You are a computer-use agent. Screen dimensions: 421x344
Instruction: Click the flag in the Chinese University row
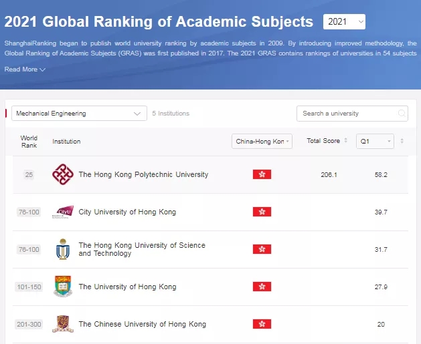(262, 324)
